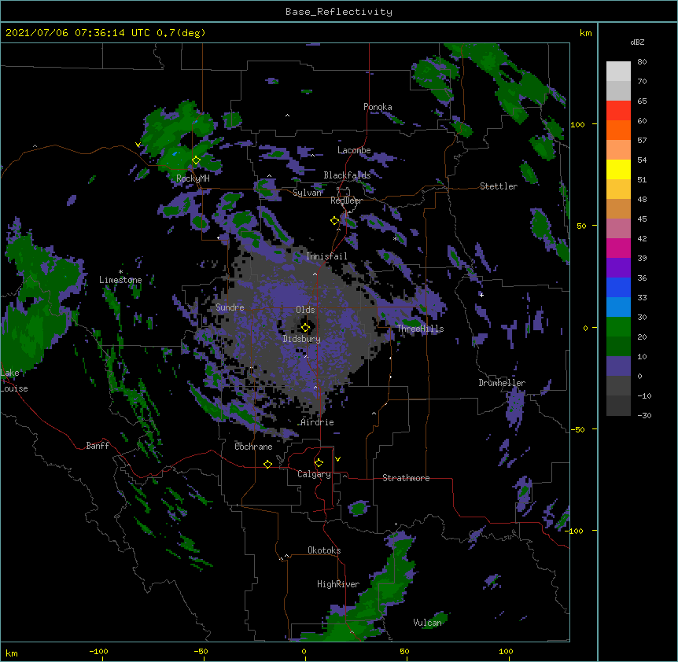
Task: Click the RedDeer city label
Action: [x=346, y=200]
